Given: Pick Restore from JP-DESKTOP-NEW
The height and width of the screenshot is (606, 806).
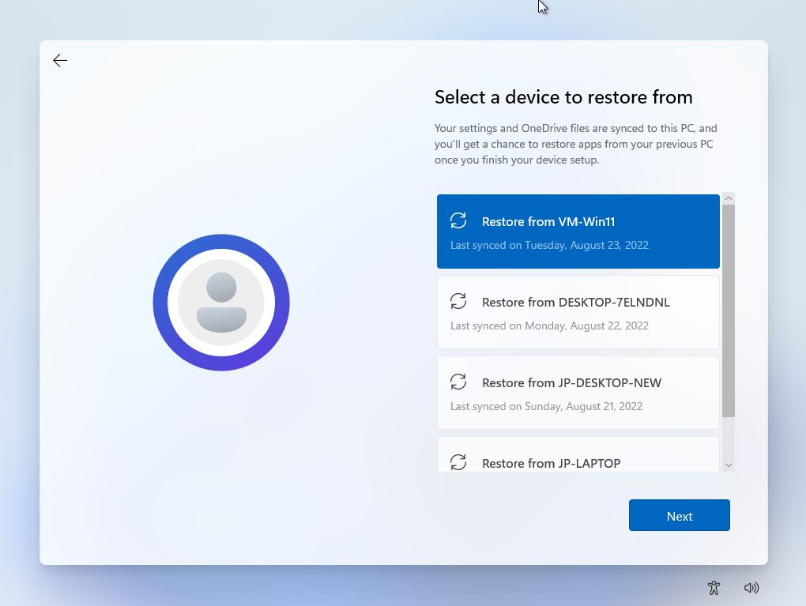Looking at the screenshot, I should (578, 393).
